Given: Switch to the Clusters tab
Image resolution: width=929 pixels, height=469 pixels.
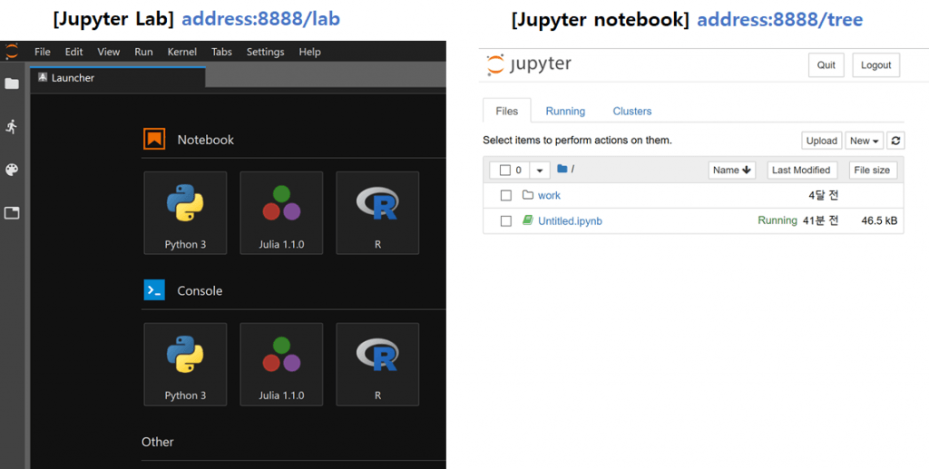Looking at the screenshot, I should (x=632, y=111).
